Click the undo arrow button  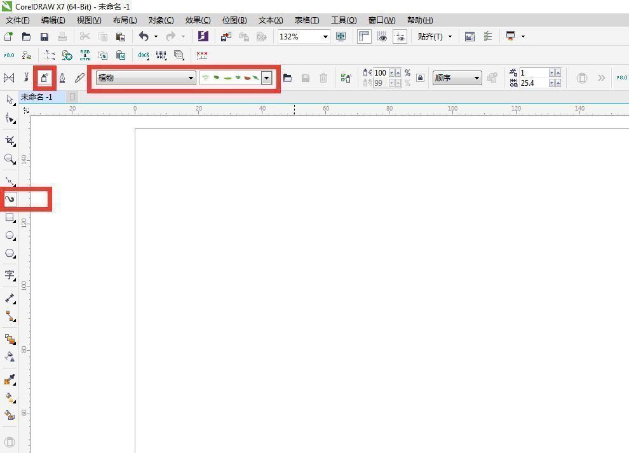pyautogui.click(x=144, y=37)
